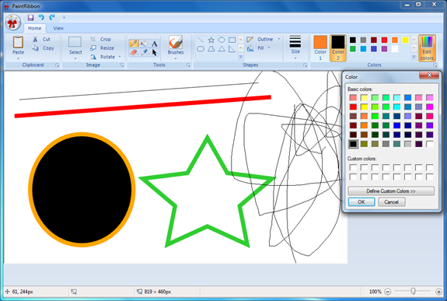Switch to the View ribbon tab

[58, 28]
